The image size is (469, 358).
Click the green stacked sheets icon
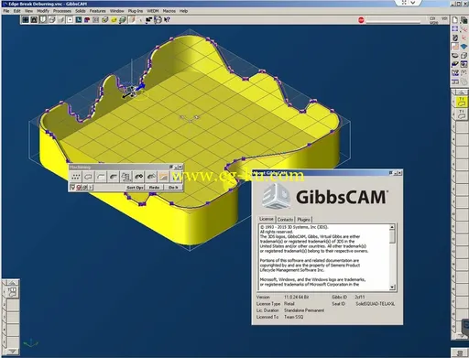(123, 20)
